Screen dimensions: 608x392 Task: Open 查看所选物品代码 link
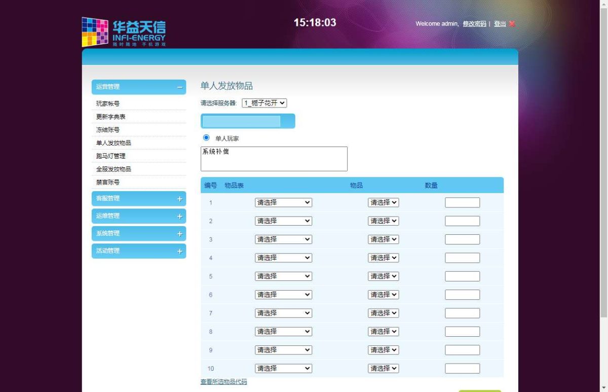[224, 382]
